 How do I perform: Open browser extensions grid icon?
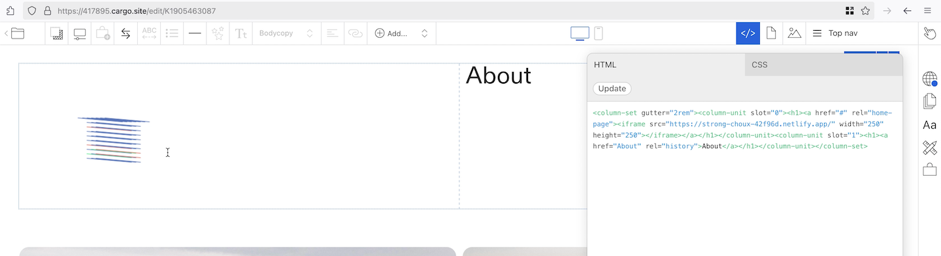(850, 10)
